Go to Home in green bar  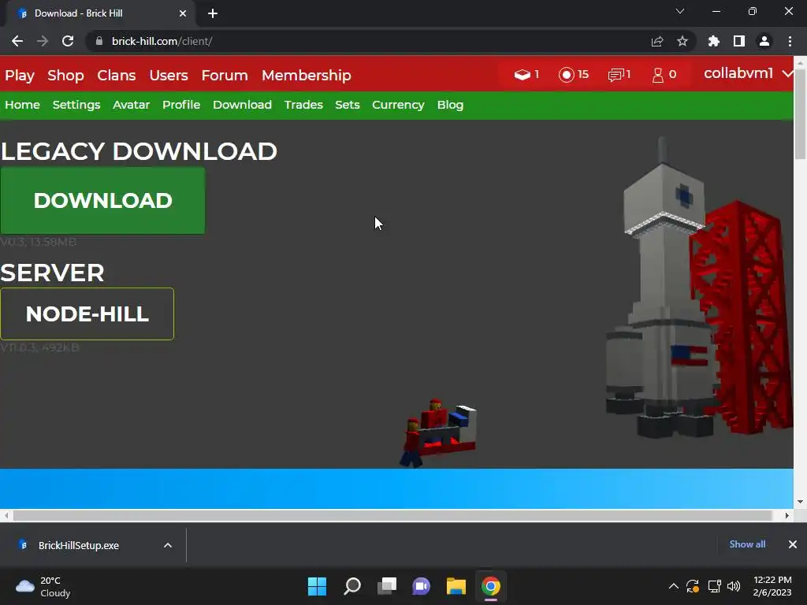(x=22, y=105)
